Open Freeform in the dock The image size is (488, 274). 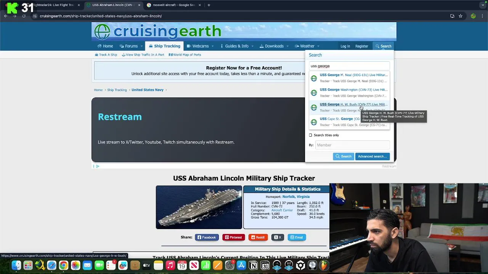123,265
